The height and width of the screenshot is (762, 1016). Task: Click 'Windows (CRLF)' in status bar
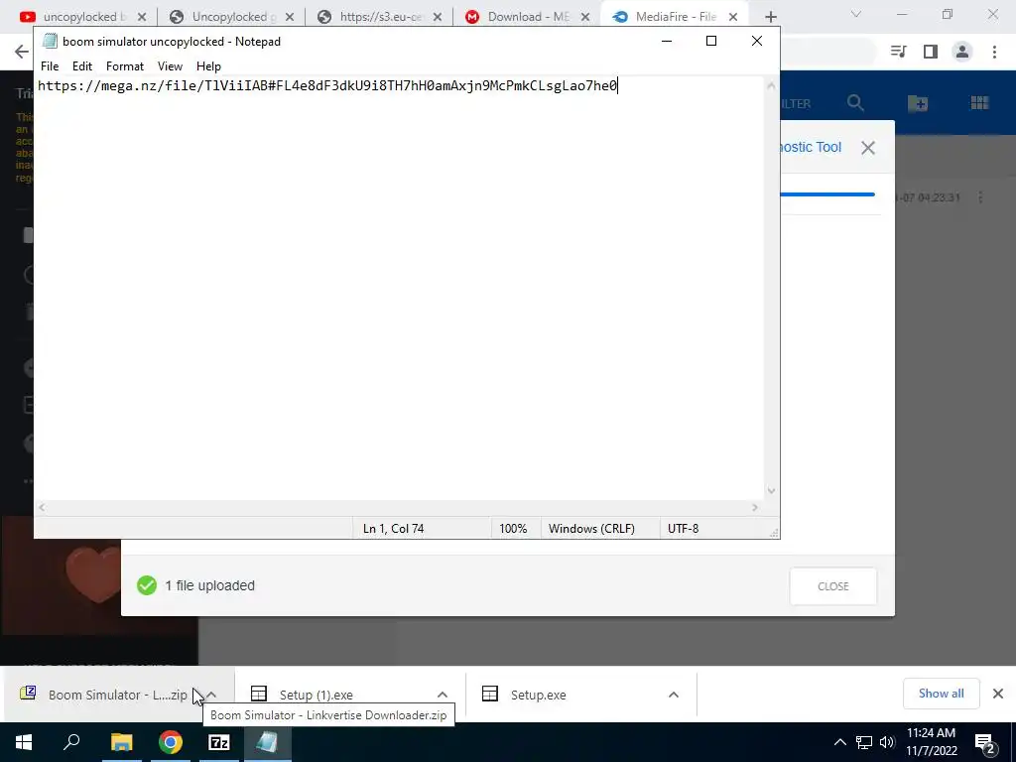pyautogui.click(x=591, y=529)
